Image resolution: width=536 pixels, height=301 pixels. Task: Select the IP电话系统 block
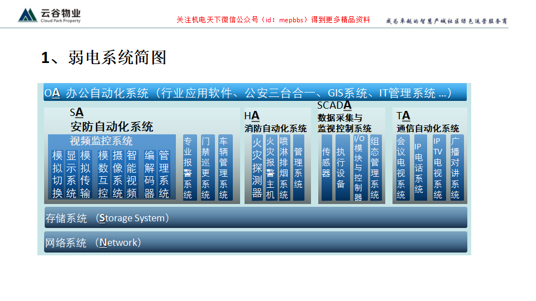419,167
